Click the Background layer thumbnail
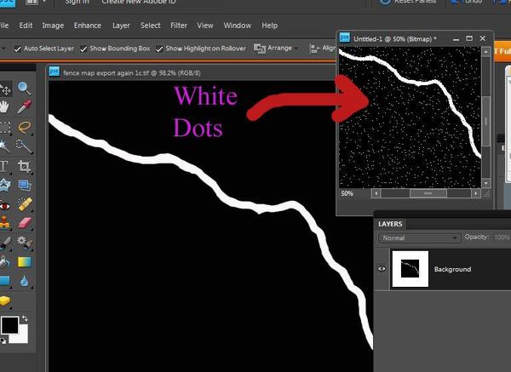 [411, 269]
